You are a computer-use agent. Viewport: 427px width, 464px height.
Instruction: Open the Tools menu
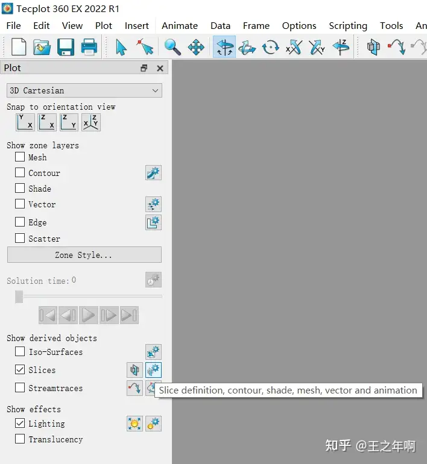(x=391, y=26)
